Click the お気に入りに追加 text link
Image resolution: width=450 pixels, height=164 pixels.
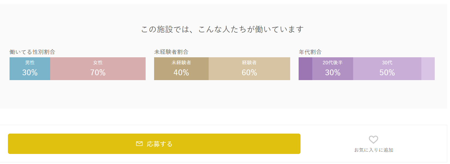(374, 150)
